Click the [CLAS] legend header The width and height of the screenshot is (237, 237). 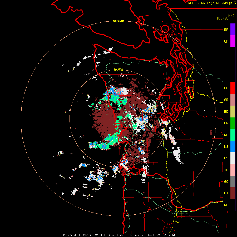[223, 18]
